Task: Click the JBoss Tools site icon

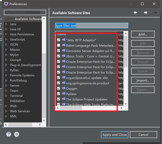Action: (64, 56)
